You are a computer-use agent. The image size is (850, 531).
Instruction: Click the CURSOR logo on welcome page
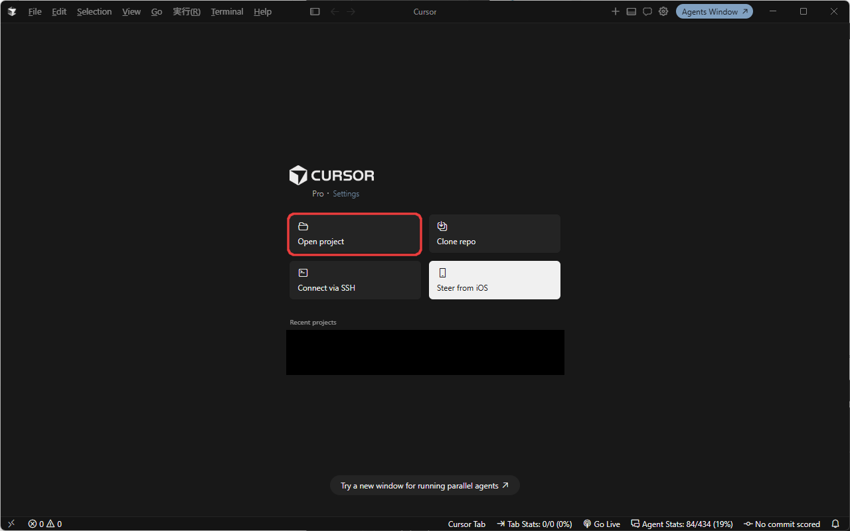332,175
